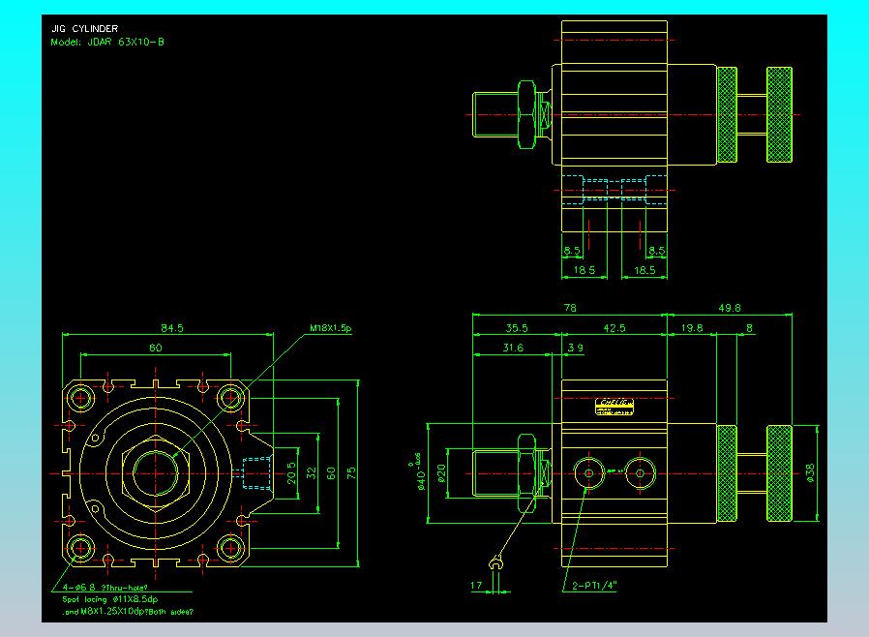
Task: Click the '17' wrench size dimension
Action: pyautogui.click(x=476, y=585)
